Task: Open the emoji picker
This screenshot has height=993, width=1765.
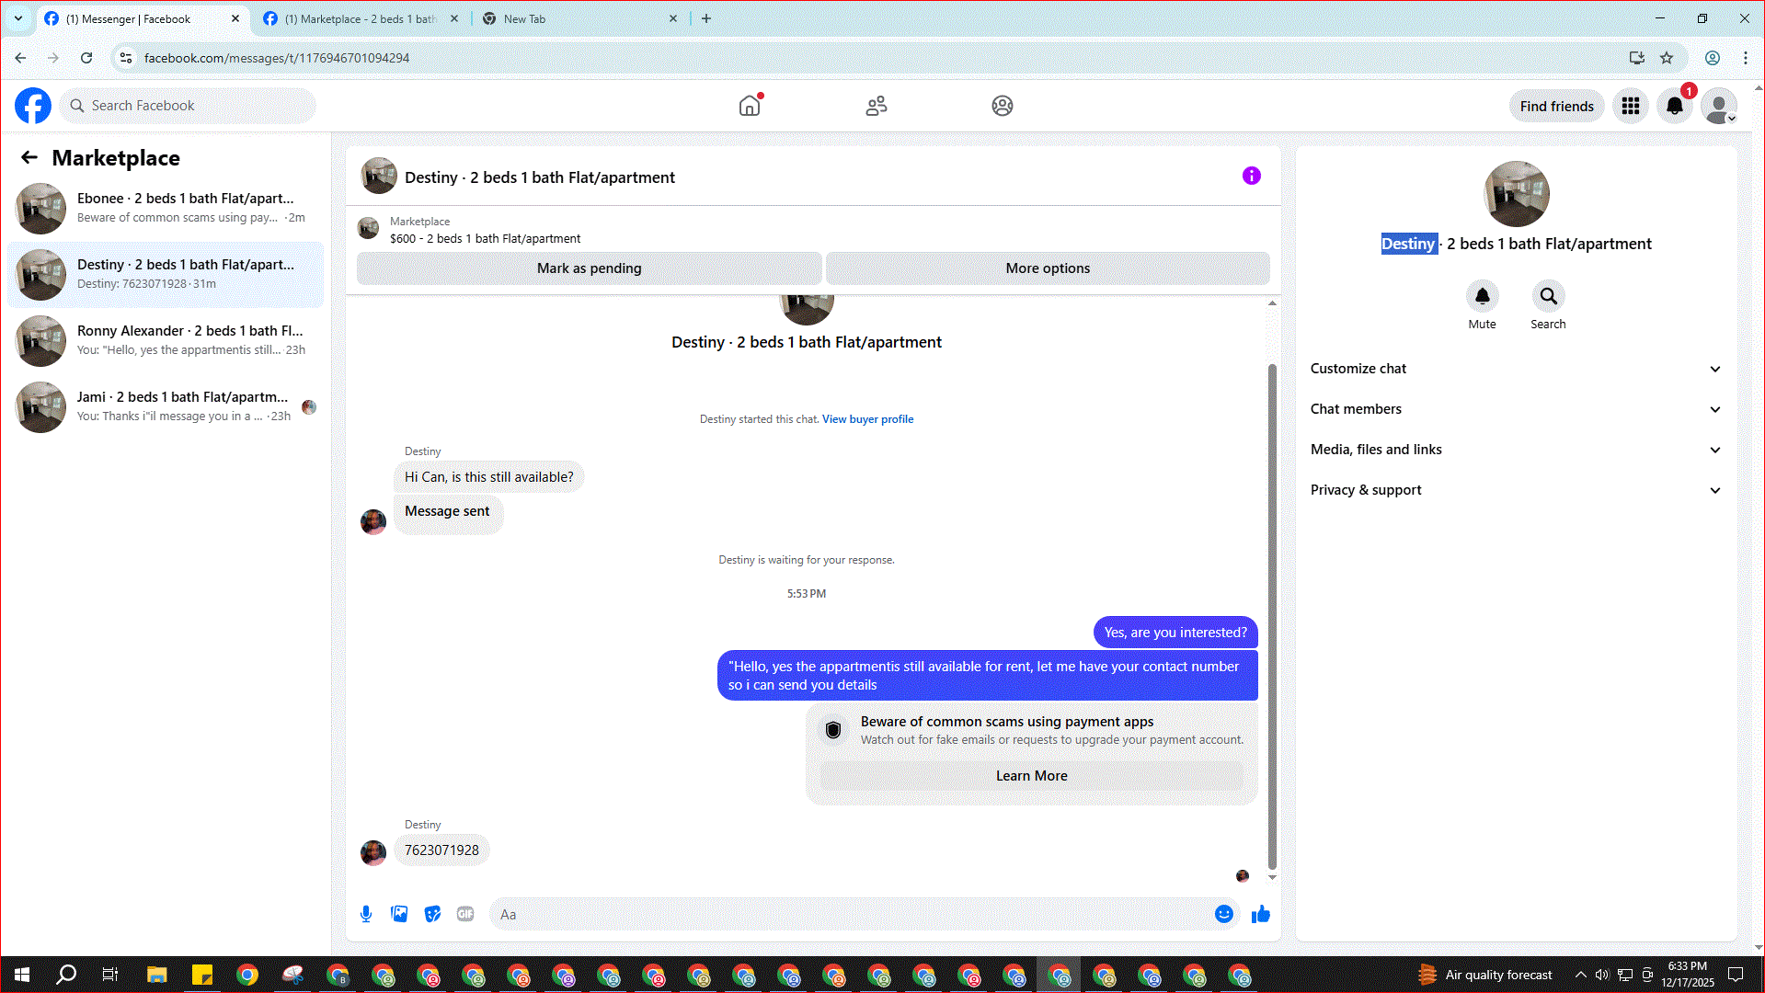Action: pos(1224,914)
